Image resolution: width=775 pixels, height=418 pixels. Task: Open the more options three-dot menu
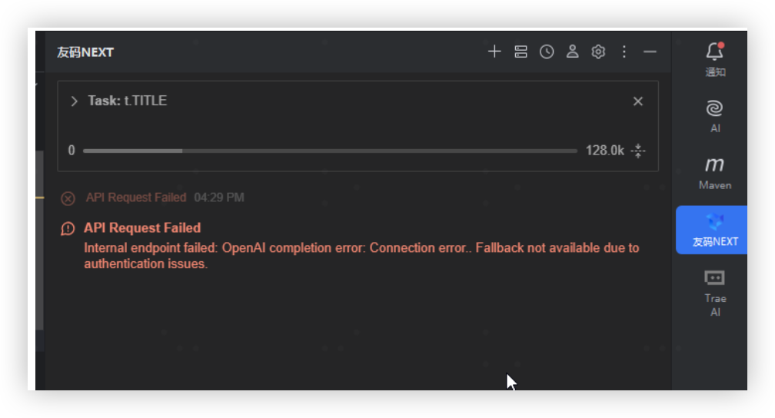[624, 51]
